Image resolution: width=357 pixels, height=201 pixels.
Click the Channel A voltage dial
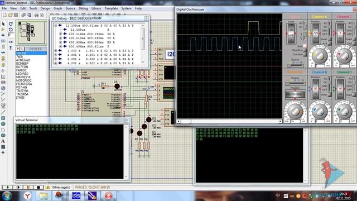319,55
